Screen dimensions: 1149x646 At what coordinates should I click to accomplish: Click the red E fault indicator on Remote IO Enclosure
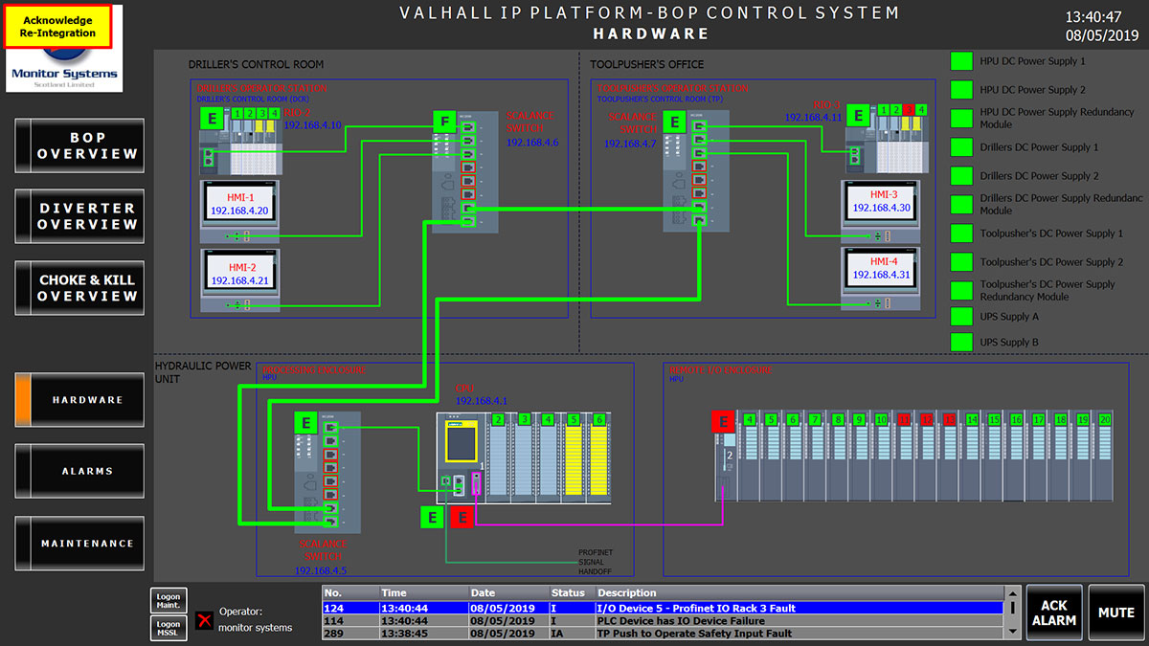(724, 420)
